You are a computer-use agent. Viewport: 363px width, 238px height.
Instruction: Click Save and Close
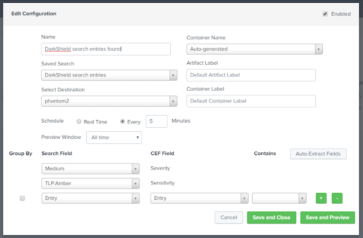coord(272,218)
